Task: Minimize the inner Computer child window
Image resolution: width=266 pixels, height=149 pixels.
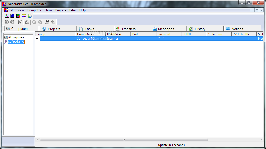Action: [252, 10]
